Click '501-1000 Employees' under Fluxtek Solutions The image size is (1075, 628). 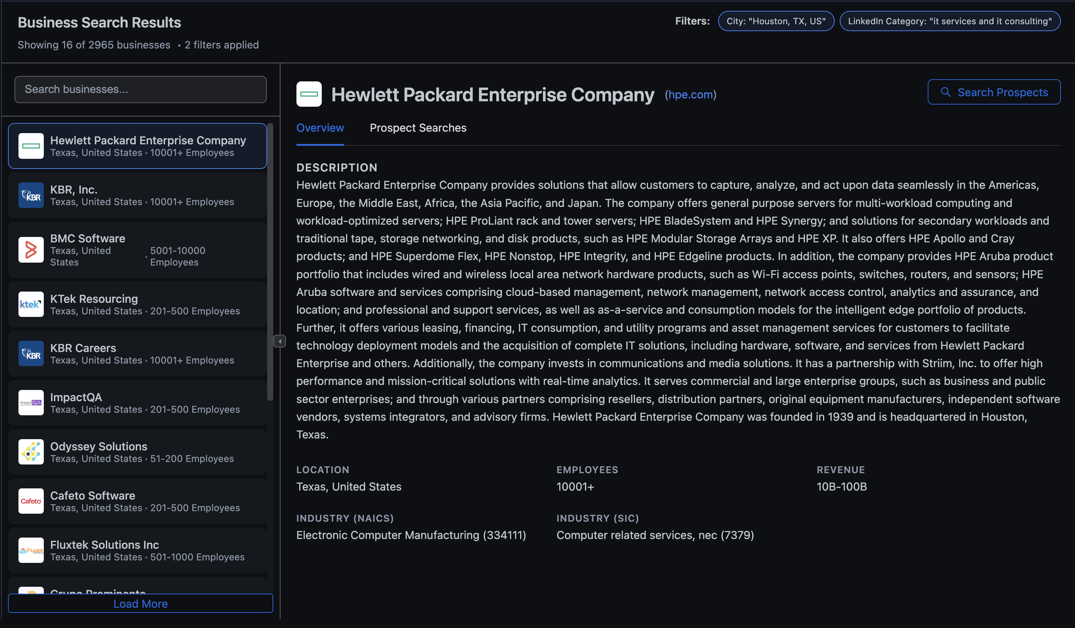pyautogui.click(x=198, y=557)
